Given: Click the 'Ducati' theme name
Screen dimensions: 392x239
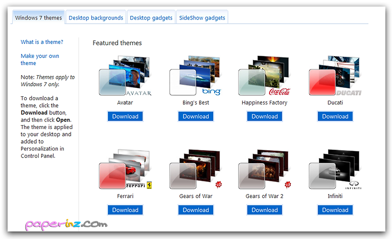Looking at the screenshot, I should tap(335, 103).
